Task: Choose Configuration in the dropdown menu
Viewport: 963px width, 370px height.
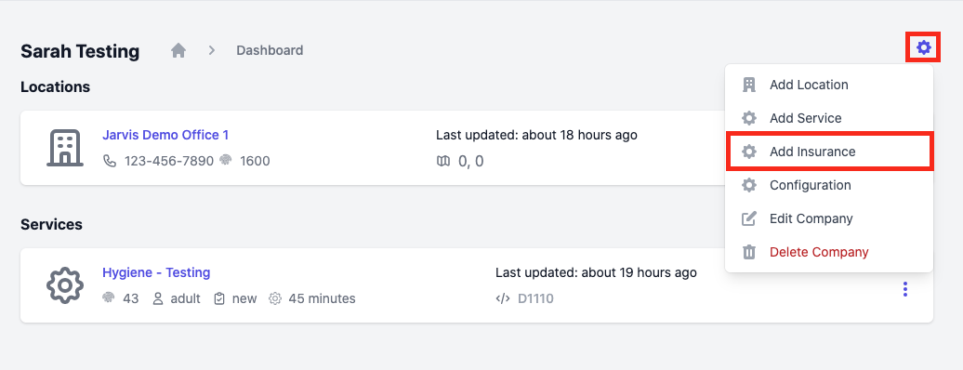Action: [x=829, y=185]
